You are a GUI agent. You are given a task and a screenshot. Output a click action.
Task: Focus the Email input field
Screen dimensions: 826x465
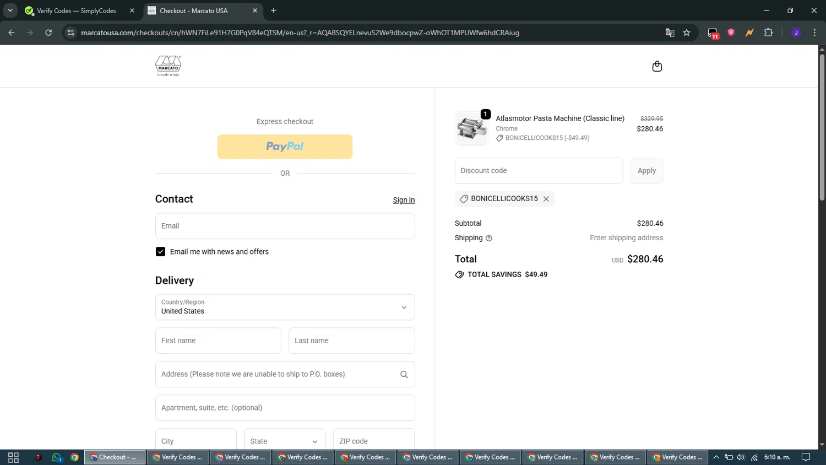[285, 226]
